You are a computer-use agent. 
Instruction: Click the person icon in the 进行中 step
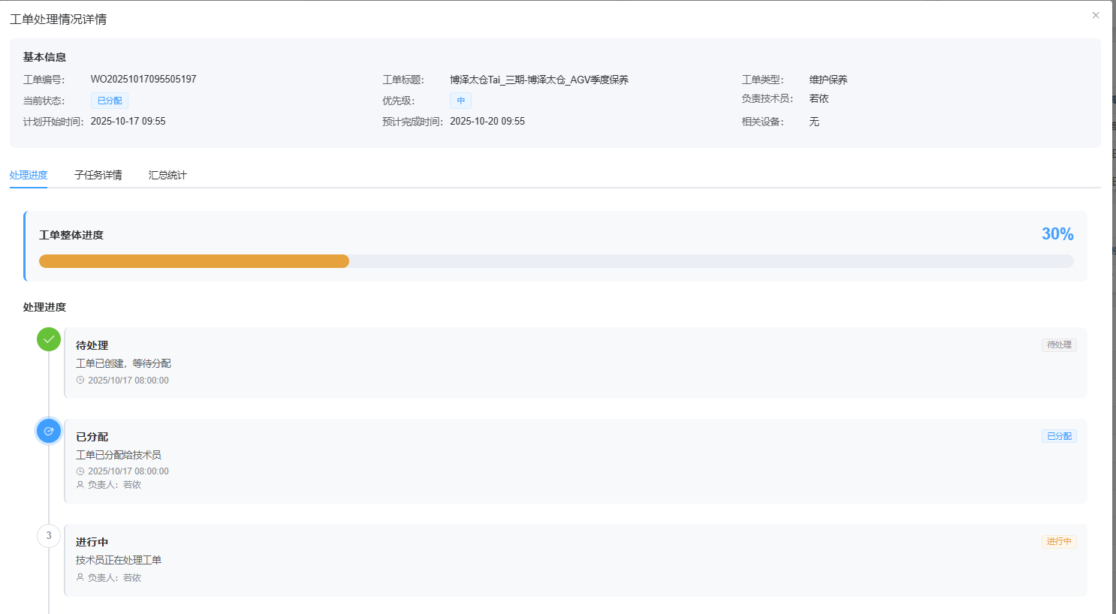80,578
